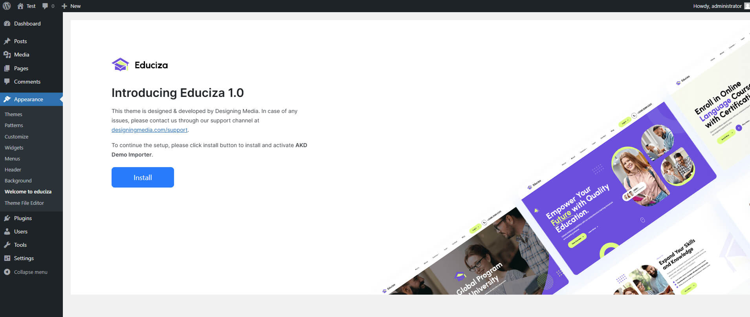
Task: Go to Menus submenu
Action: coord(12,158)
